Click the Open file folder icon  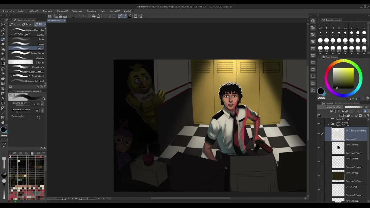pos(60,16)
